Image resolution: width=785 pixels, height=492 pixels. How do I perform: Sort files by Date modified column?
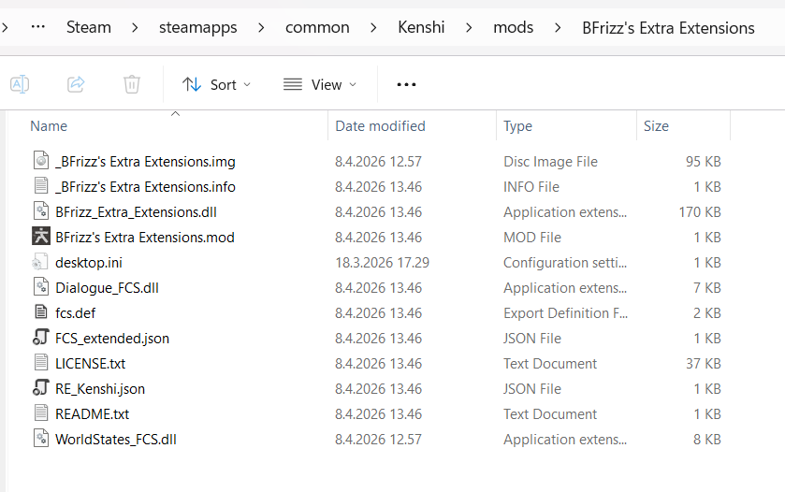point(380,126)
